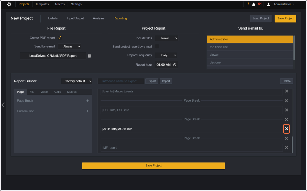Open the Projects menu
Image resolution: width=307 pixels, height=191 pixels.
24,4
